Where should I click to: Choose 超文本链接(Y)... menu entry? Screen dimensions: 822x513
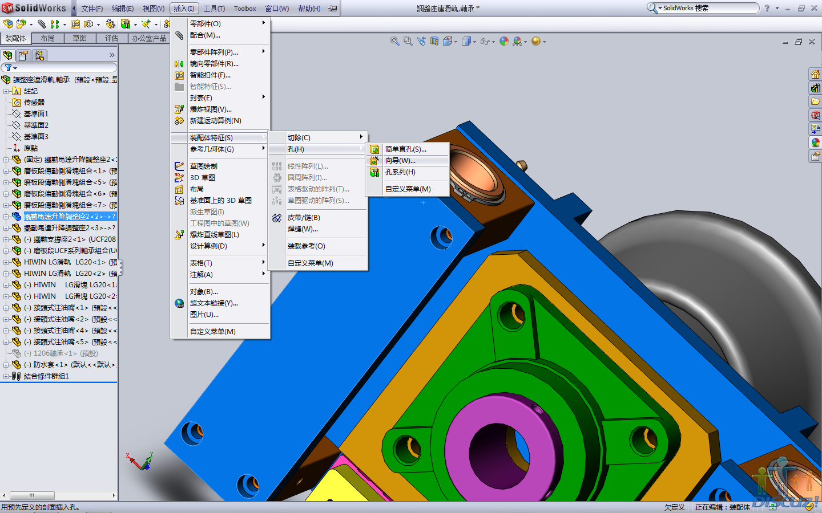[220, 303]
